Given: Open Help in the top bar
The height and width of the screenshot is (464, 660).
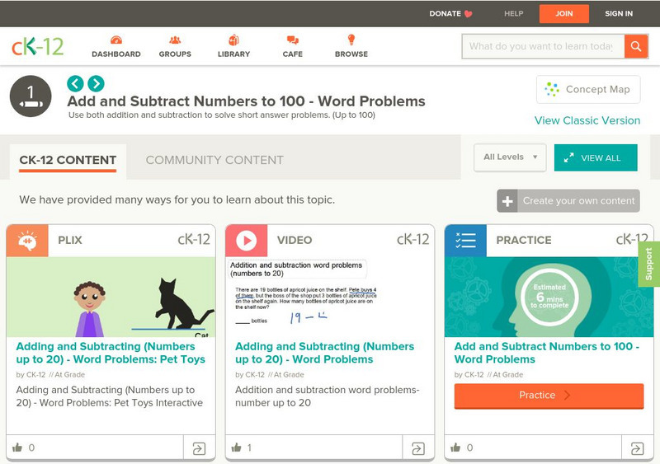Looking at the screenshot, I should coord(513,13).
